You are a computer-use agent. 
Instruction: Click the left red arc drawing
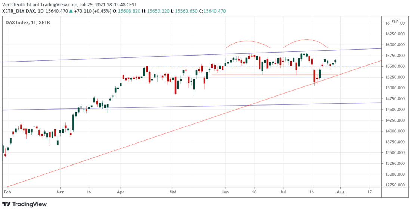(247, 41)
